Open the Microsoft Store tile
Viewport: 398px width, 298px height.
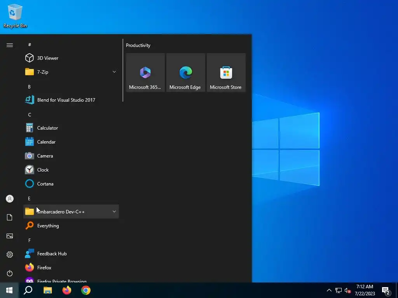[226, 73]
